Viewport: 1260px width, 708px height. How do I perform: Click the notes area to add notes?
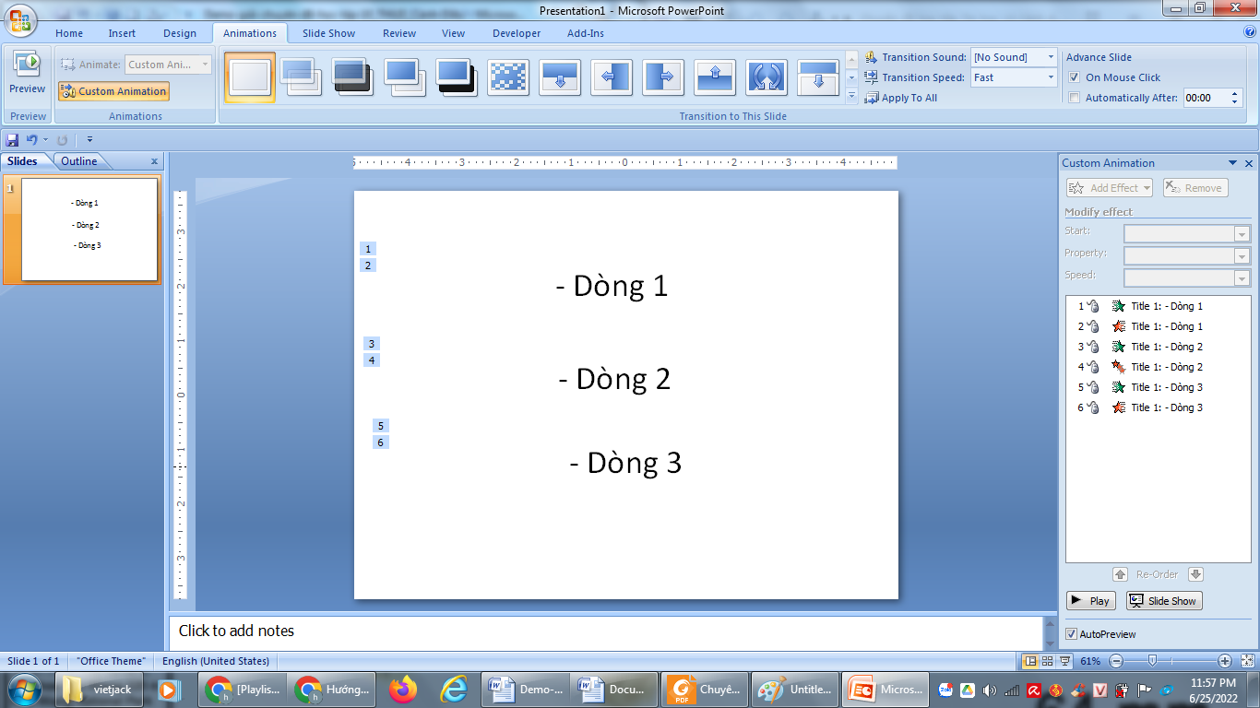[x=605, y=631]
